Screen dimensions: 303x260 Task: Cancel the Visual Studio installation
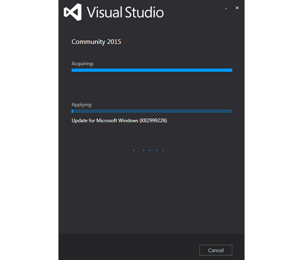click(x=216, y=250)
